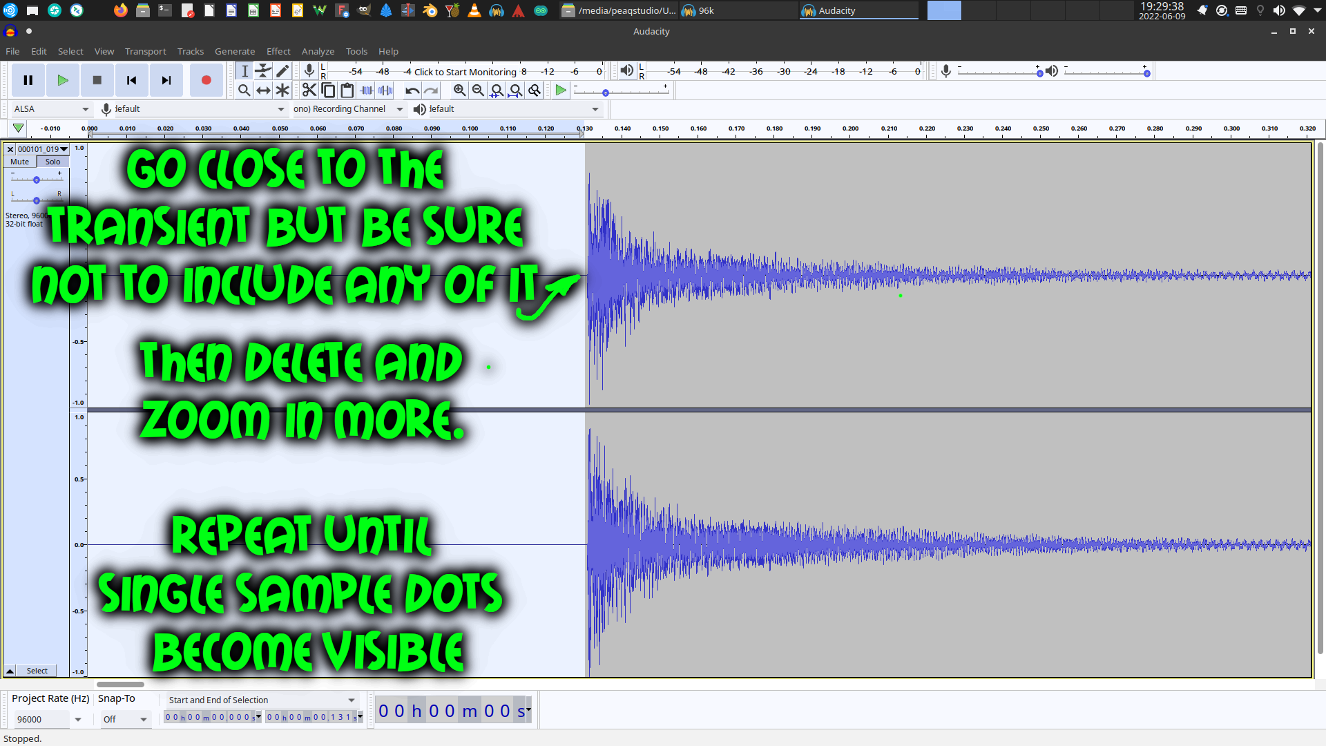
Task: Click the Zoom In magnifier
Action: (459, 90)
